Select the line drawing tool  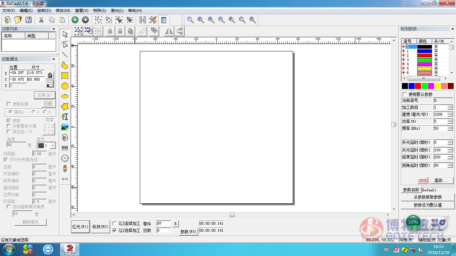[65, 55]
